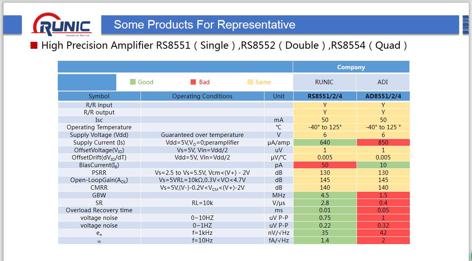Select the "Company" table header
Viewport: 472px width, 261px height.
tap(351, 67)
